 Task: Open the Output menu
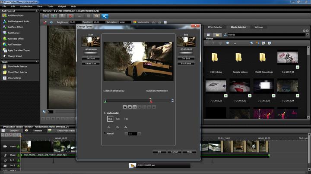tap(62, 6)
